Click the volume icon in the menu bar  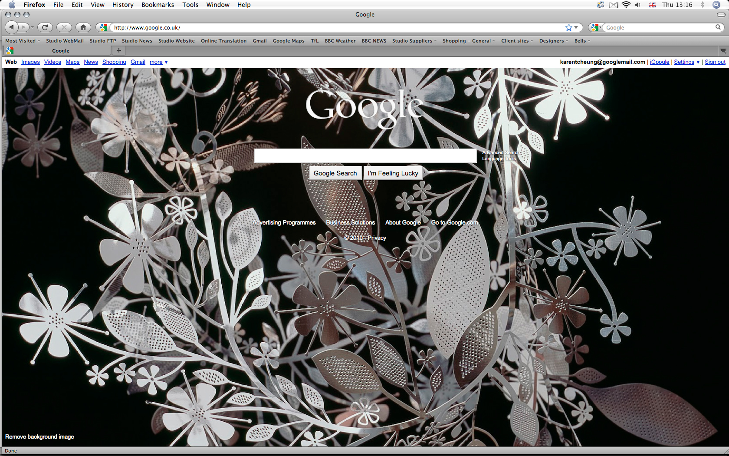point(638,5)
